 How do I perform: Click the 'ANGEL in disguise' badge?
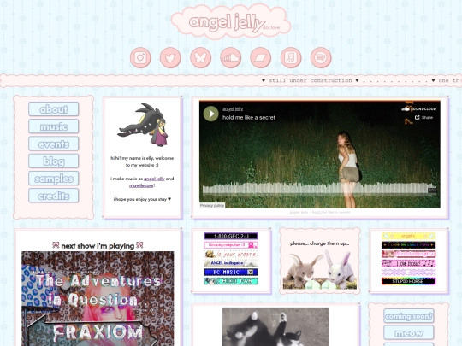[x=231, y=263]
